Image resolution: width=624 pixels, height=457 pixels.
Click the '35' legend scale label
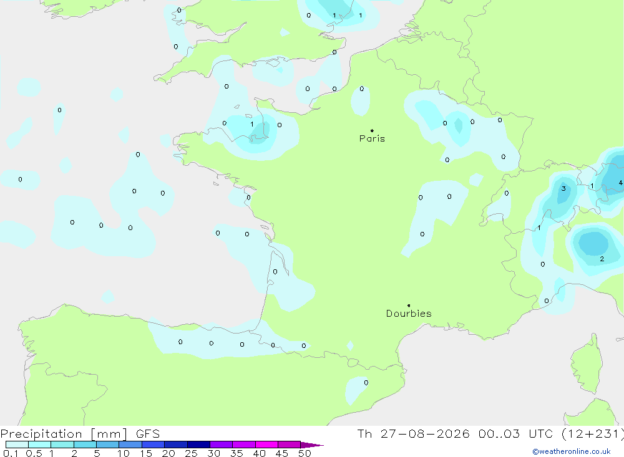pos(236,453)
